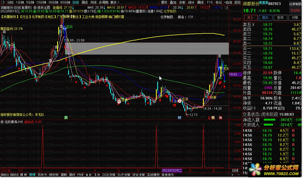This screenshot has width=303, height=178.
Task: Open the DDE决策 indicator tab
Action: pos(109,175)
